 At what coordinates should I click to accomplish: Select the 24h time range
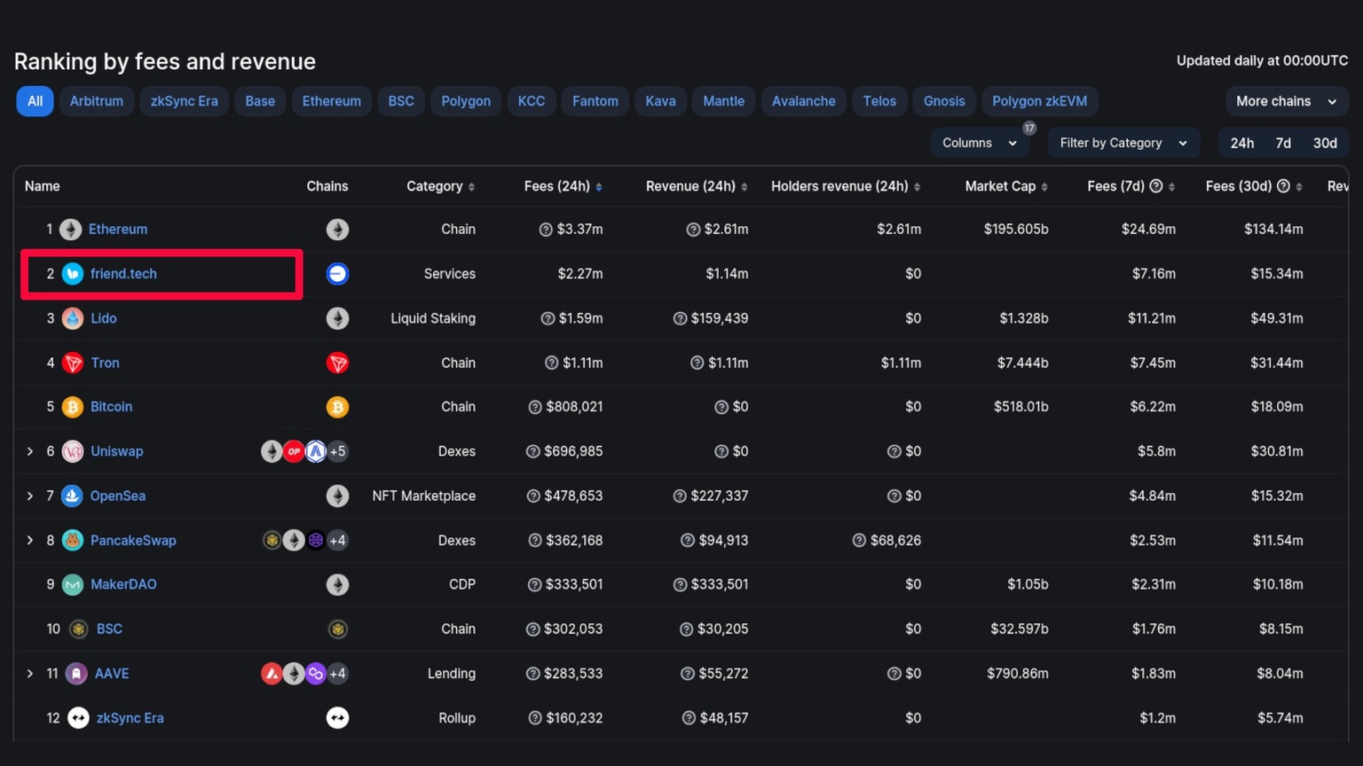tap(1241, 143)
